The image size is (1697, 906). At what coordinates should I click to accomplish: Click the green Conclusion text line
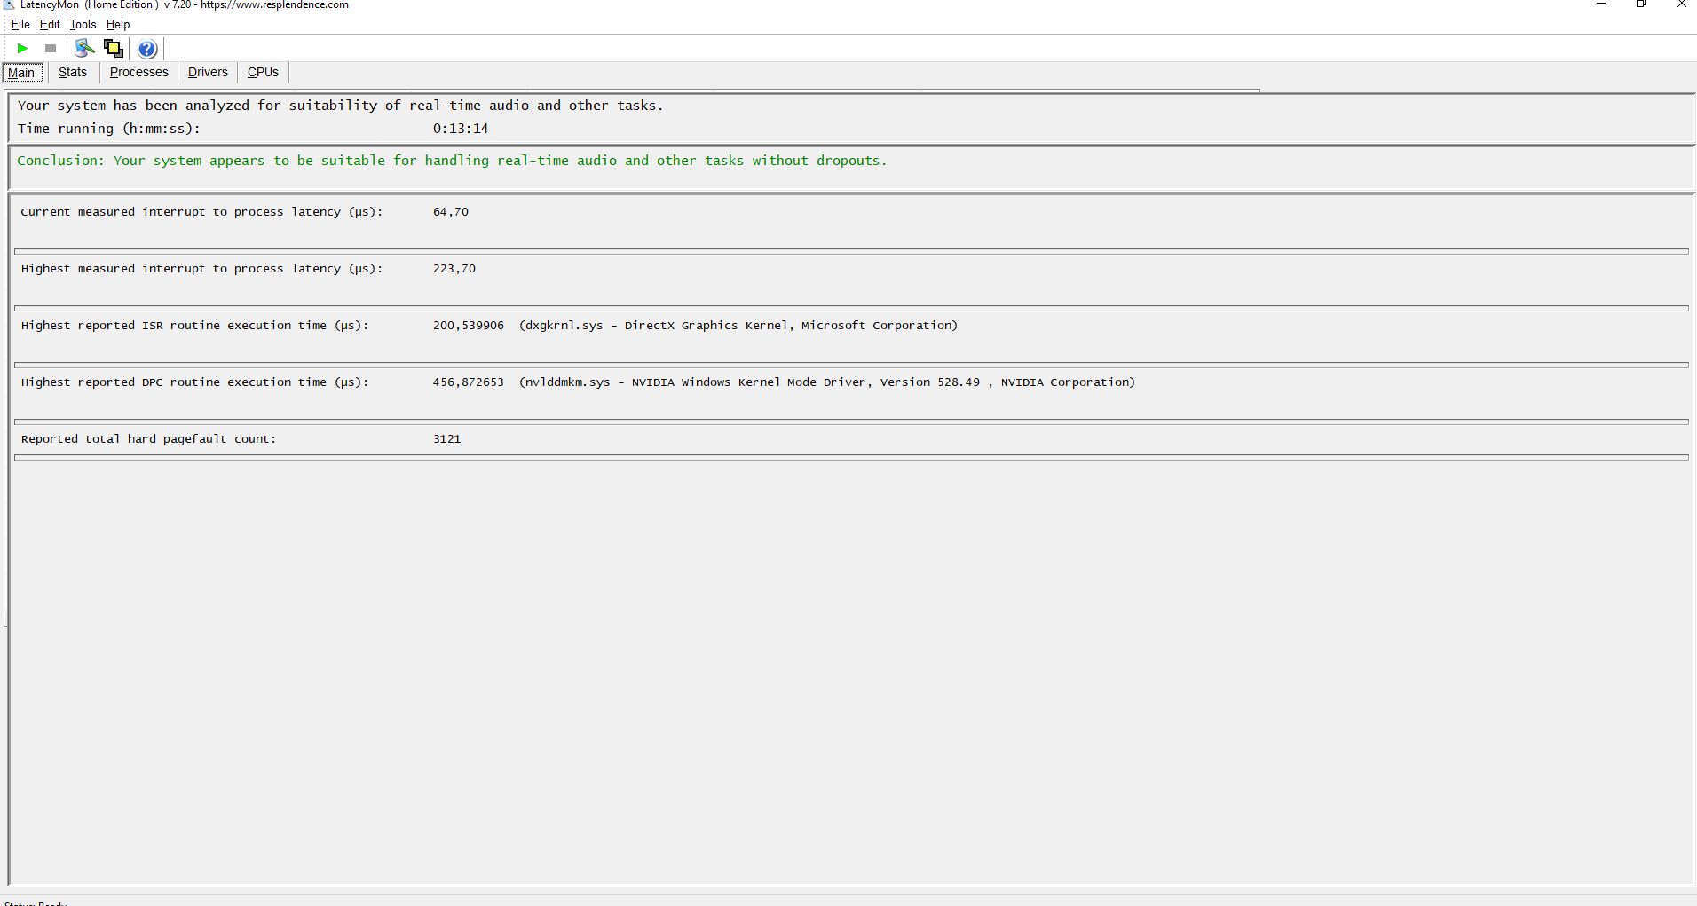coord(452,161)
